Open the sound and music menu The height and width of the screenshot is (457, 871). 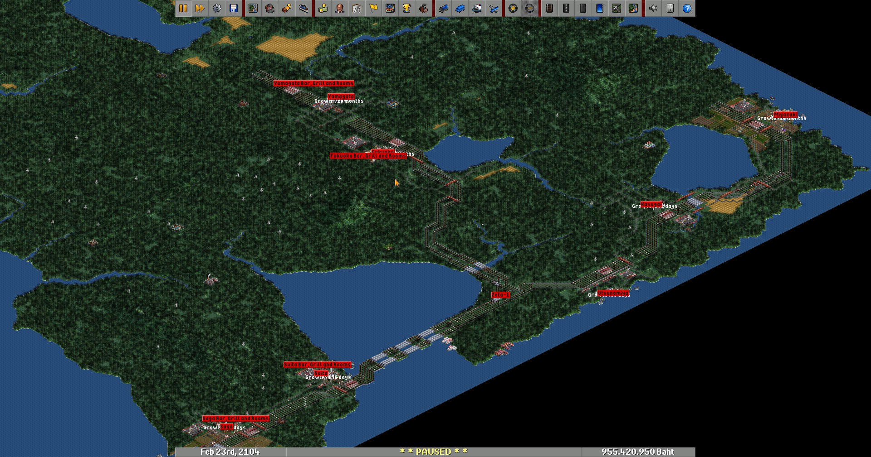(x=653, y=8)
